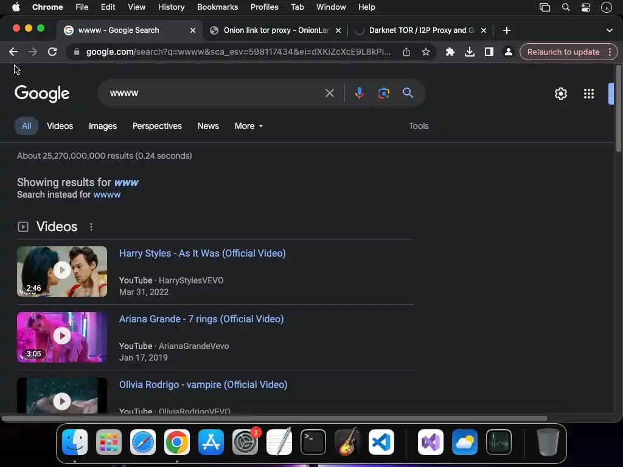The height and width of the screenshot is (467, 623).
Task: Click the browser forward arrow
Action: point(33,52)
